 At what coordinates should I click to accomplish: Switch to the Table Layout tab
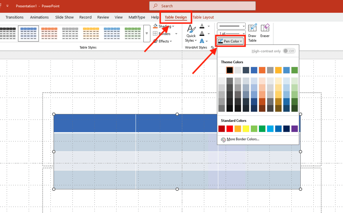coord(203,17)
